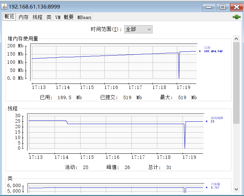Click heap 已提交 value 519 Mb
This screenshot has width=244, height=196.
point(132,97)
